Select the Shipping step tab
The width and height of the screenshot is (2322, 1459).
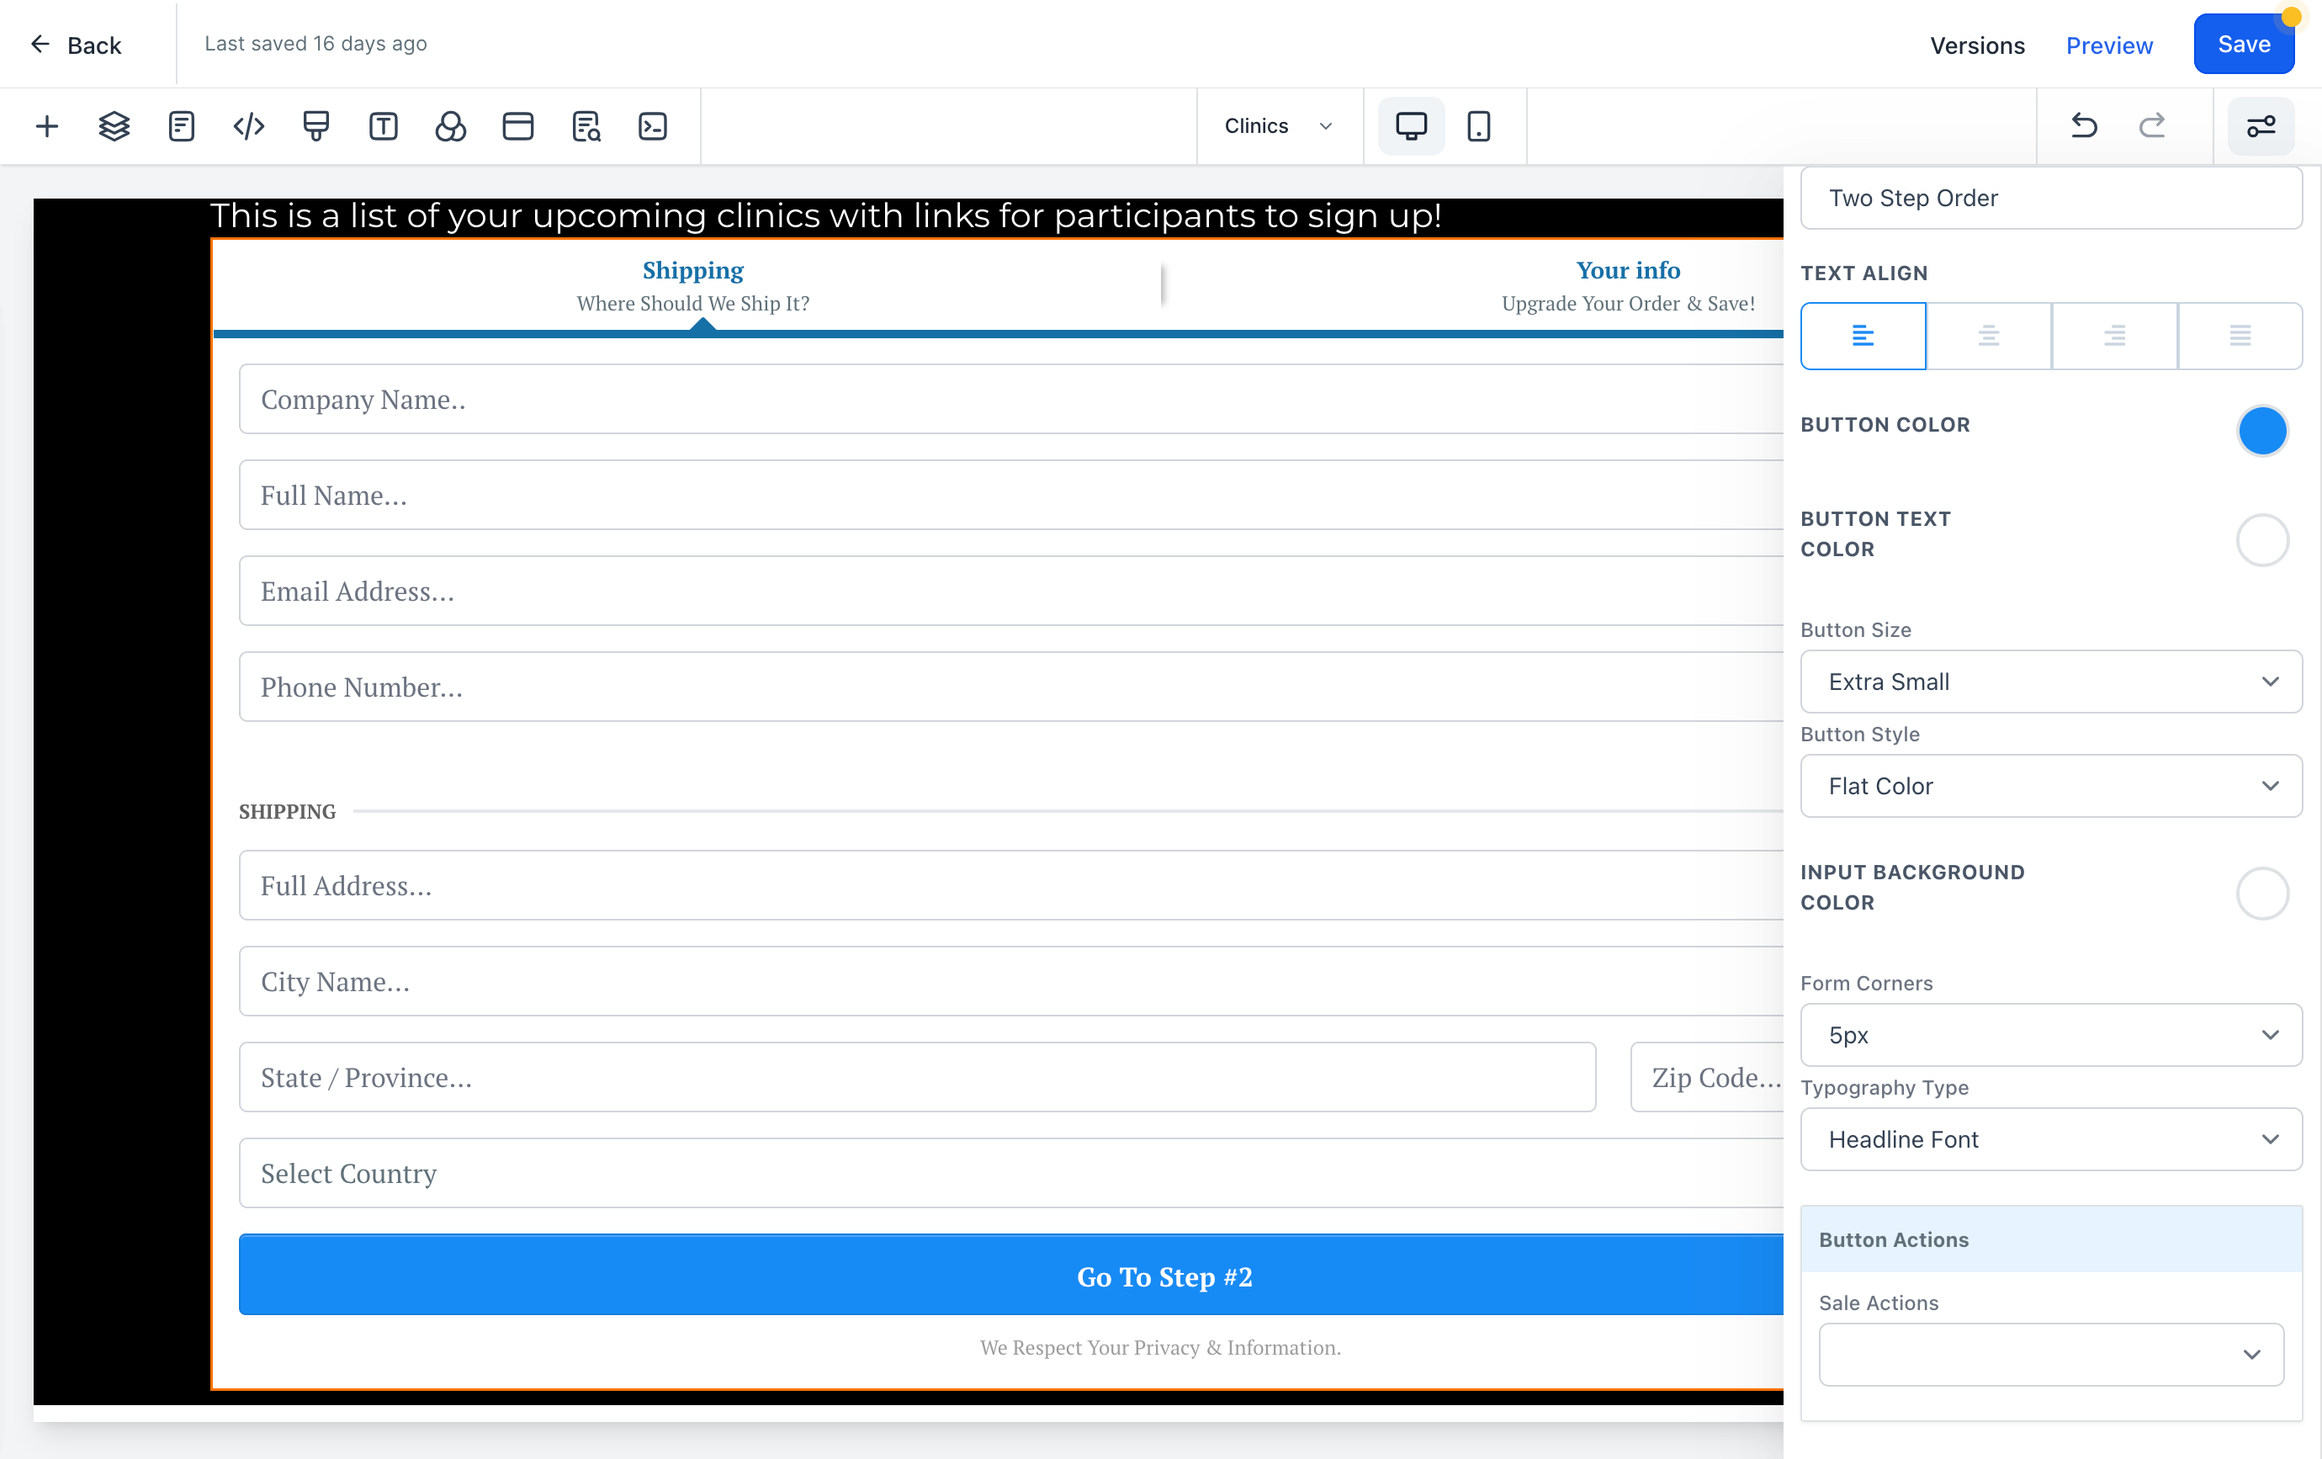point(692,285)
